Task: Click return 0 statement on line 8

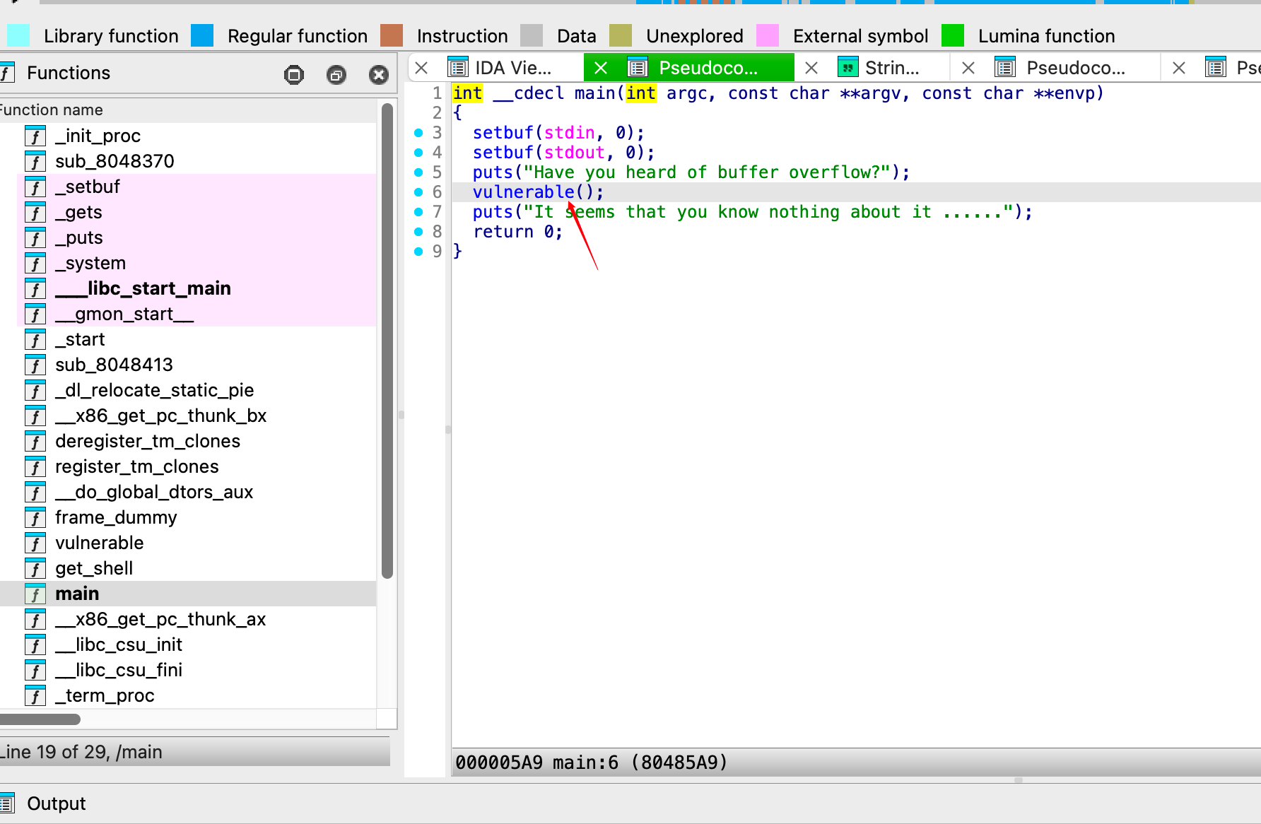Action: pos(517,232)
